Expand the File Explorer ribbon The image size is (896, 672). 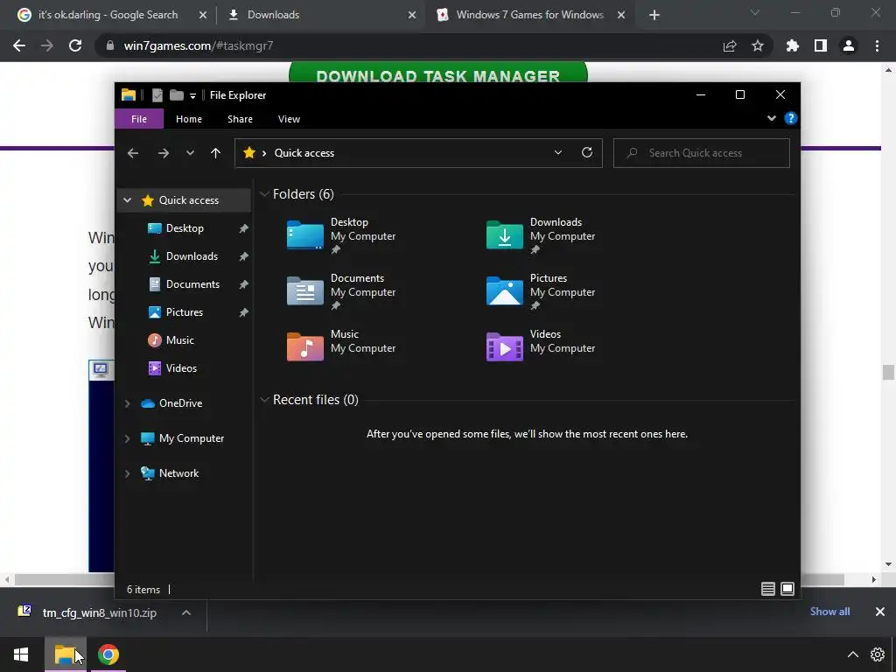click(772, 118)
